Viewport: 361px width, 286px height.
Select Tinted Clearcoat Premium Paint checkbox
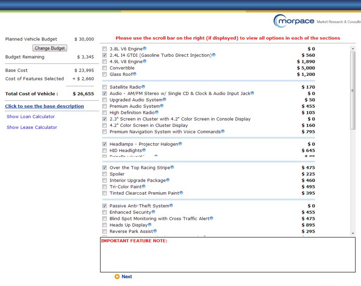pos(104,193)
